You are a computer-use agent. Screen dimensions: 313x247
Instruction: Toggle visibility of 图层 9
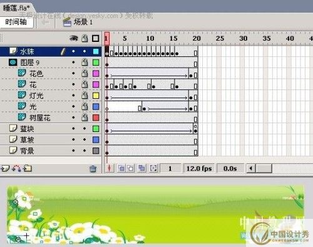click(73, 62)
